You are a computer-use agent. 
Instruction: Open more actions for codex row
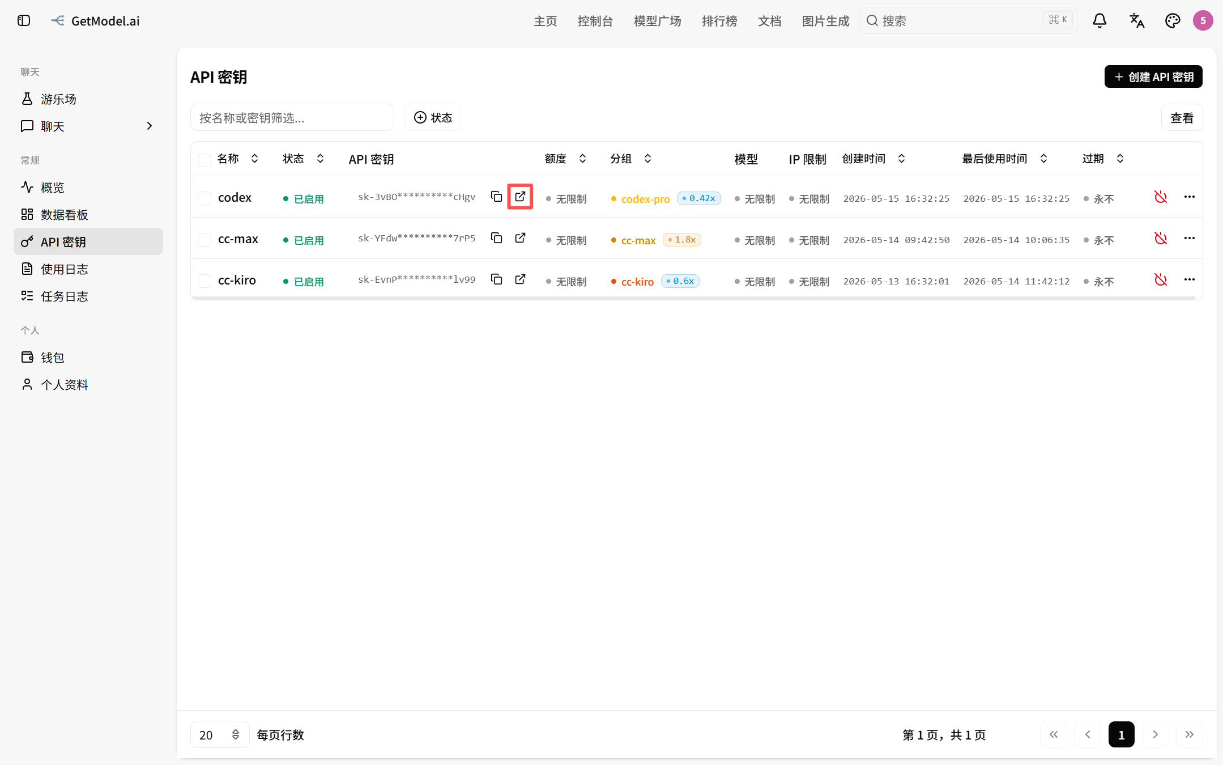coord(1190,197)
